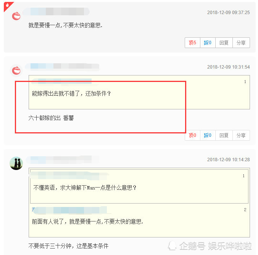Open blurred username of first commenter

pyautogui.click(x=56, y=11)
